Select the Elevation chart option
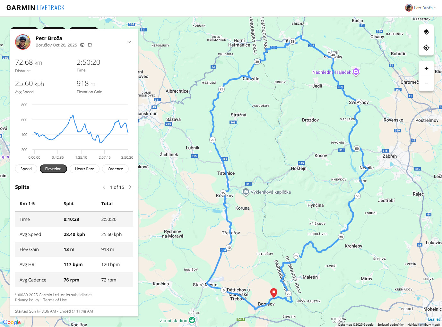442x327 pixels. click(53, 169)
